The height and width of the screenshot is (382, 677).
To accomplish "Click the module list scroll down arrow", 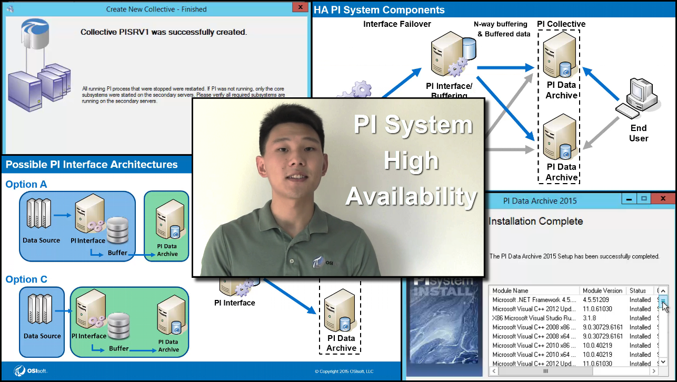I will point(663,362).
